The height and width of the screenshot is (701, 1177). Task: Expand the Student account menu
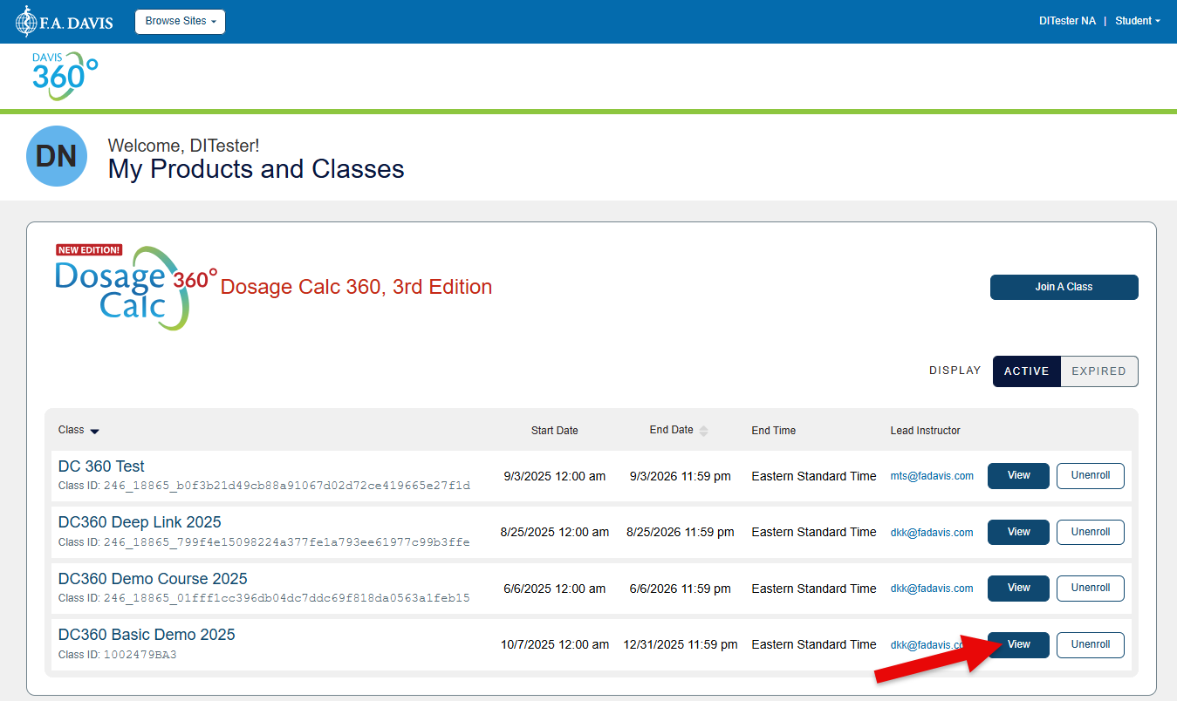(1139, 21)
